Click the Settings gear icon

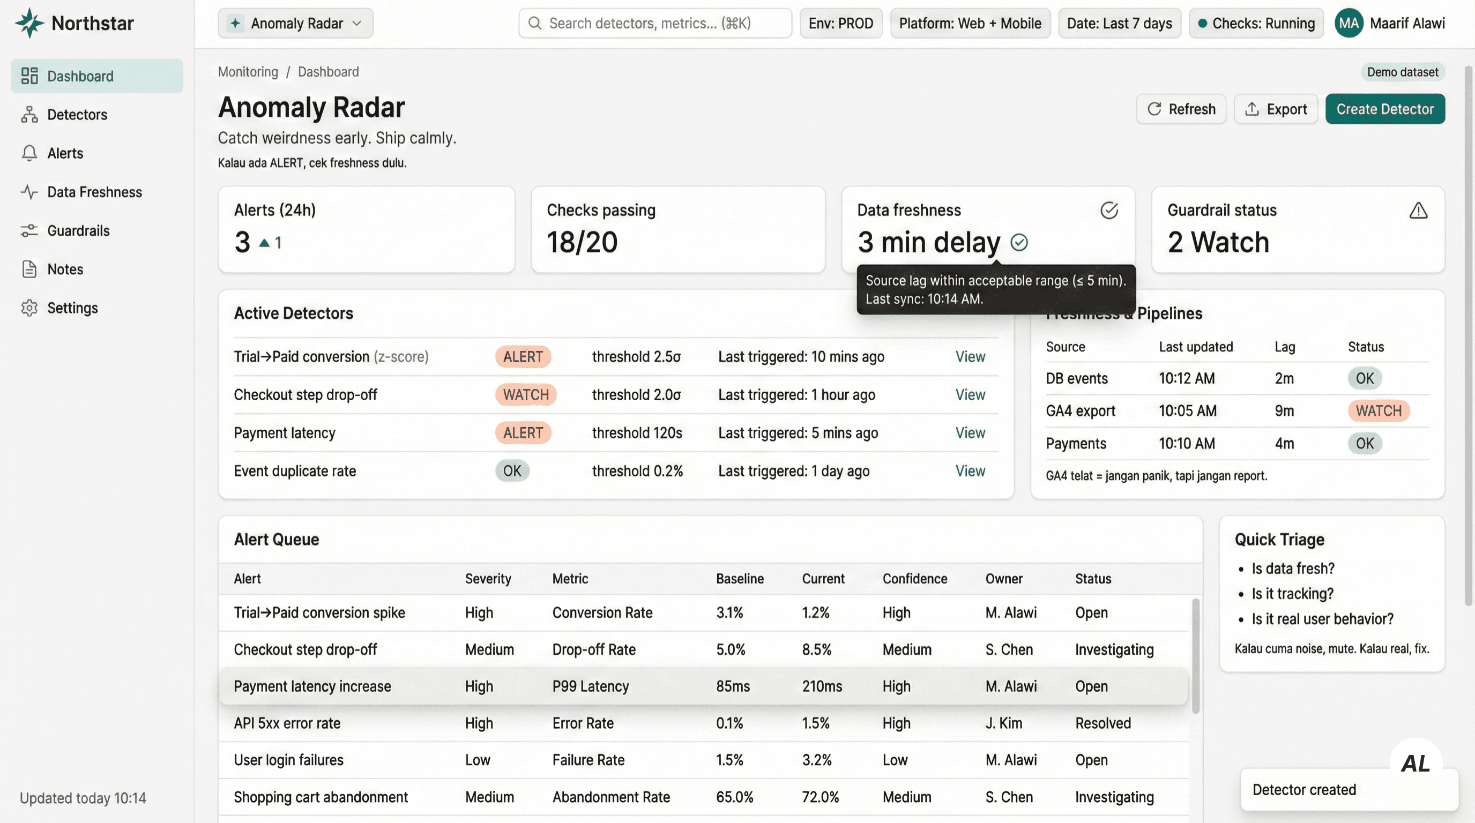click(29, 308)
